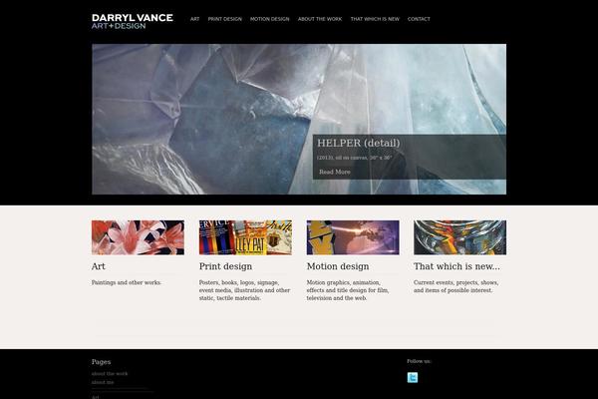Click the 'Current events, projects, shows' description
598x399 pixels.
click(x=456, y=286)
